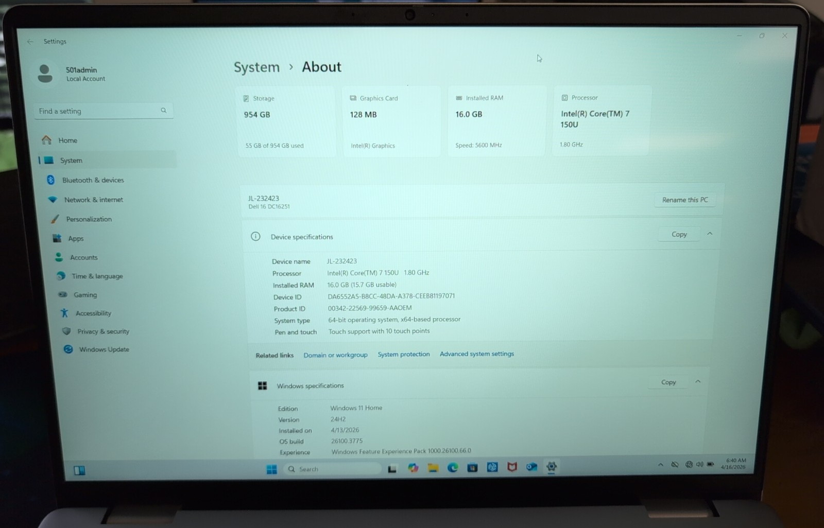Click the Installed RAM 16.0 GB card
This screenshot has height=528, width=824.
coord(496,121)
